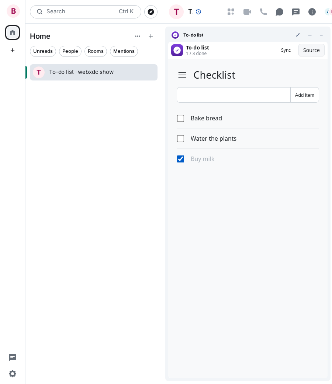Open the B user profile avatar
332x384 pixels.
point(13,11)
